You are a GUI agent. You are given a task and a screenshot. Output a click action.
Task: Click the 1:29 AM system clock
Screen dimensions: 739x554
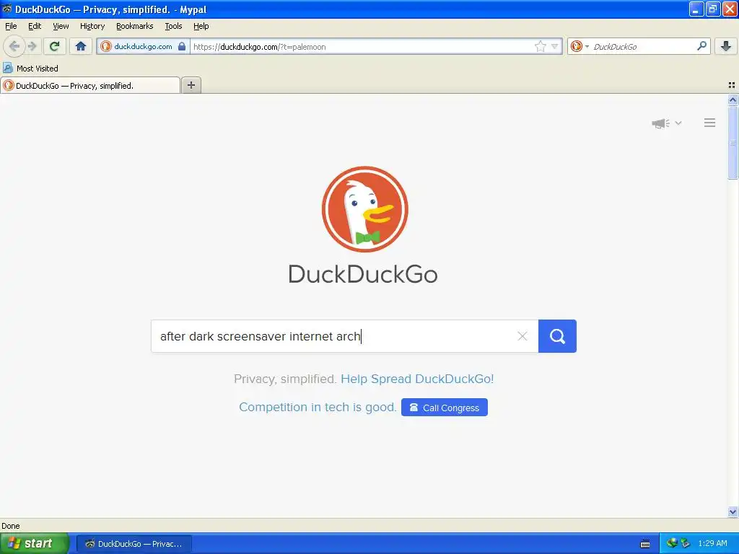pos(712,543)
